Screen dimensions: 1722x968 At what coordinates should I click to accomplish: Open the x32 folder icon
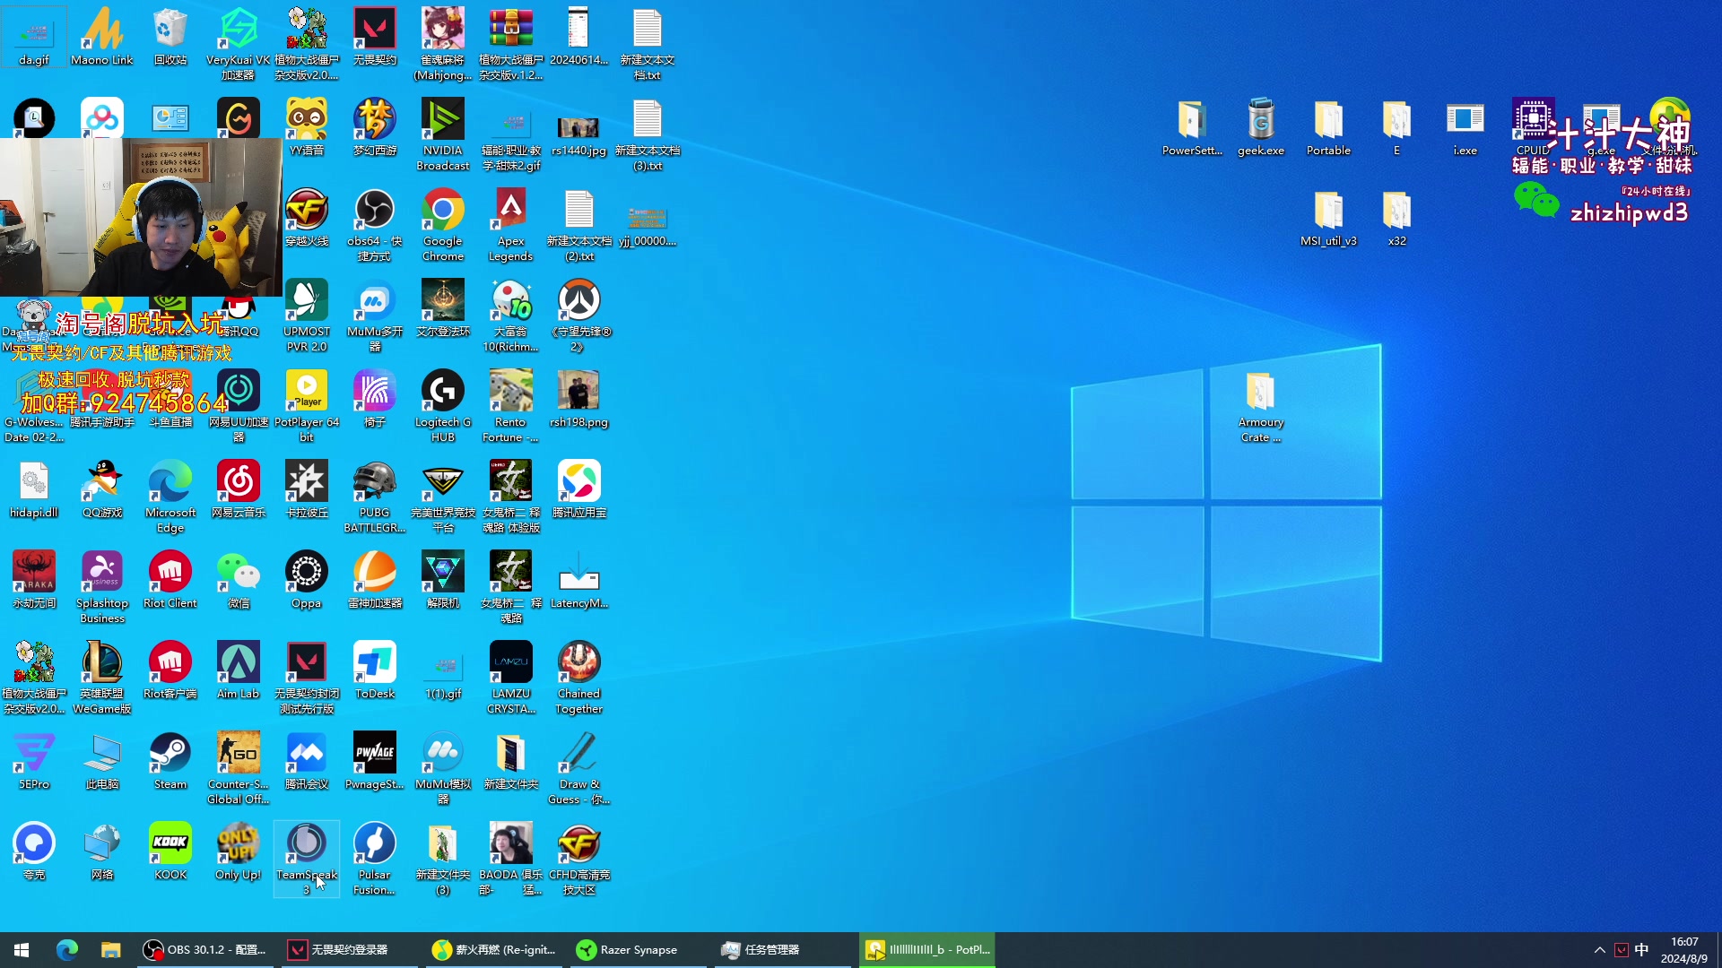(x=1397, y=218)
